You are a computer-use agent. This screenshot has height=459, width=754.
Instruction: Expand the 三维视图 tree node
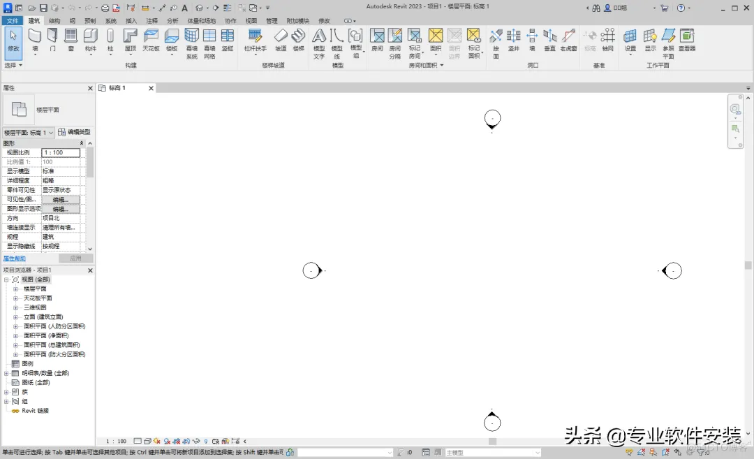[15, 307]
